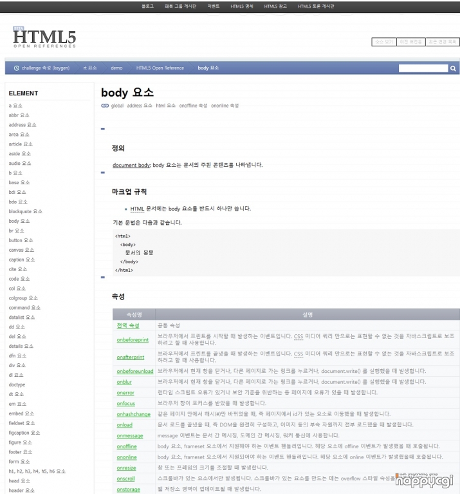Open the onscroll attribute link

pos(125,479)
